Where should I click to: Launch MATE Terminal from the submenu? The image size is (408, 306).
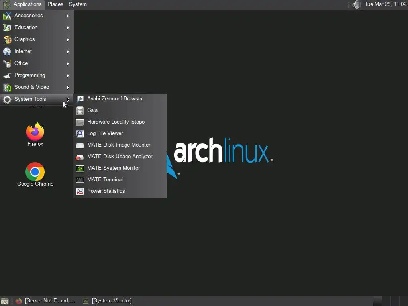120,180
